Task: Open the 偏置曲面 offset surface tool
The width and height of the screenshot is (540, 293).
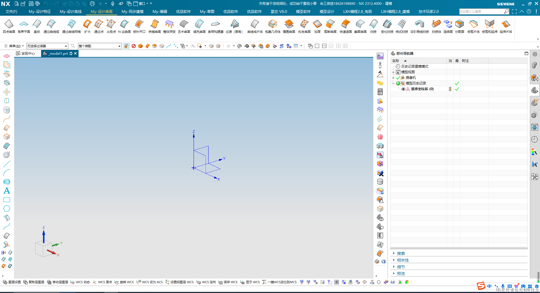Action: pyautogui.click(x=289, y=26)
